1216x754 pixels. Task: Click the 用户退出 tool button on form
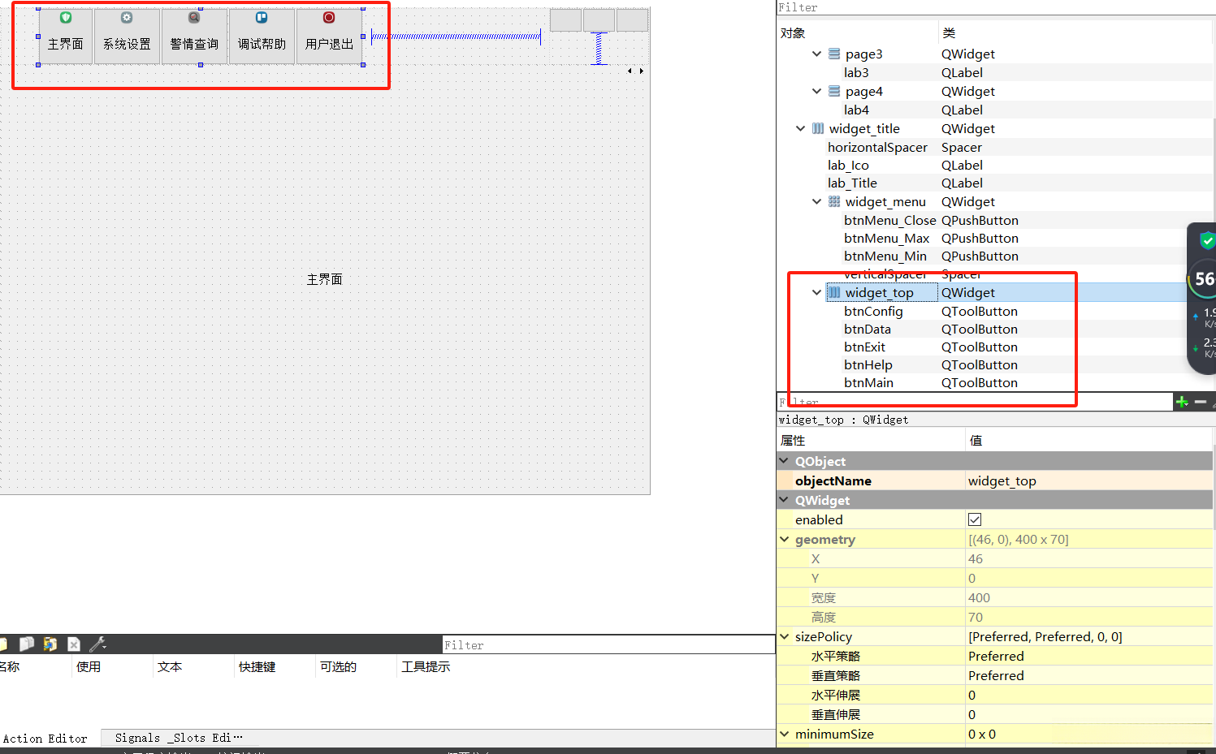329,36
